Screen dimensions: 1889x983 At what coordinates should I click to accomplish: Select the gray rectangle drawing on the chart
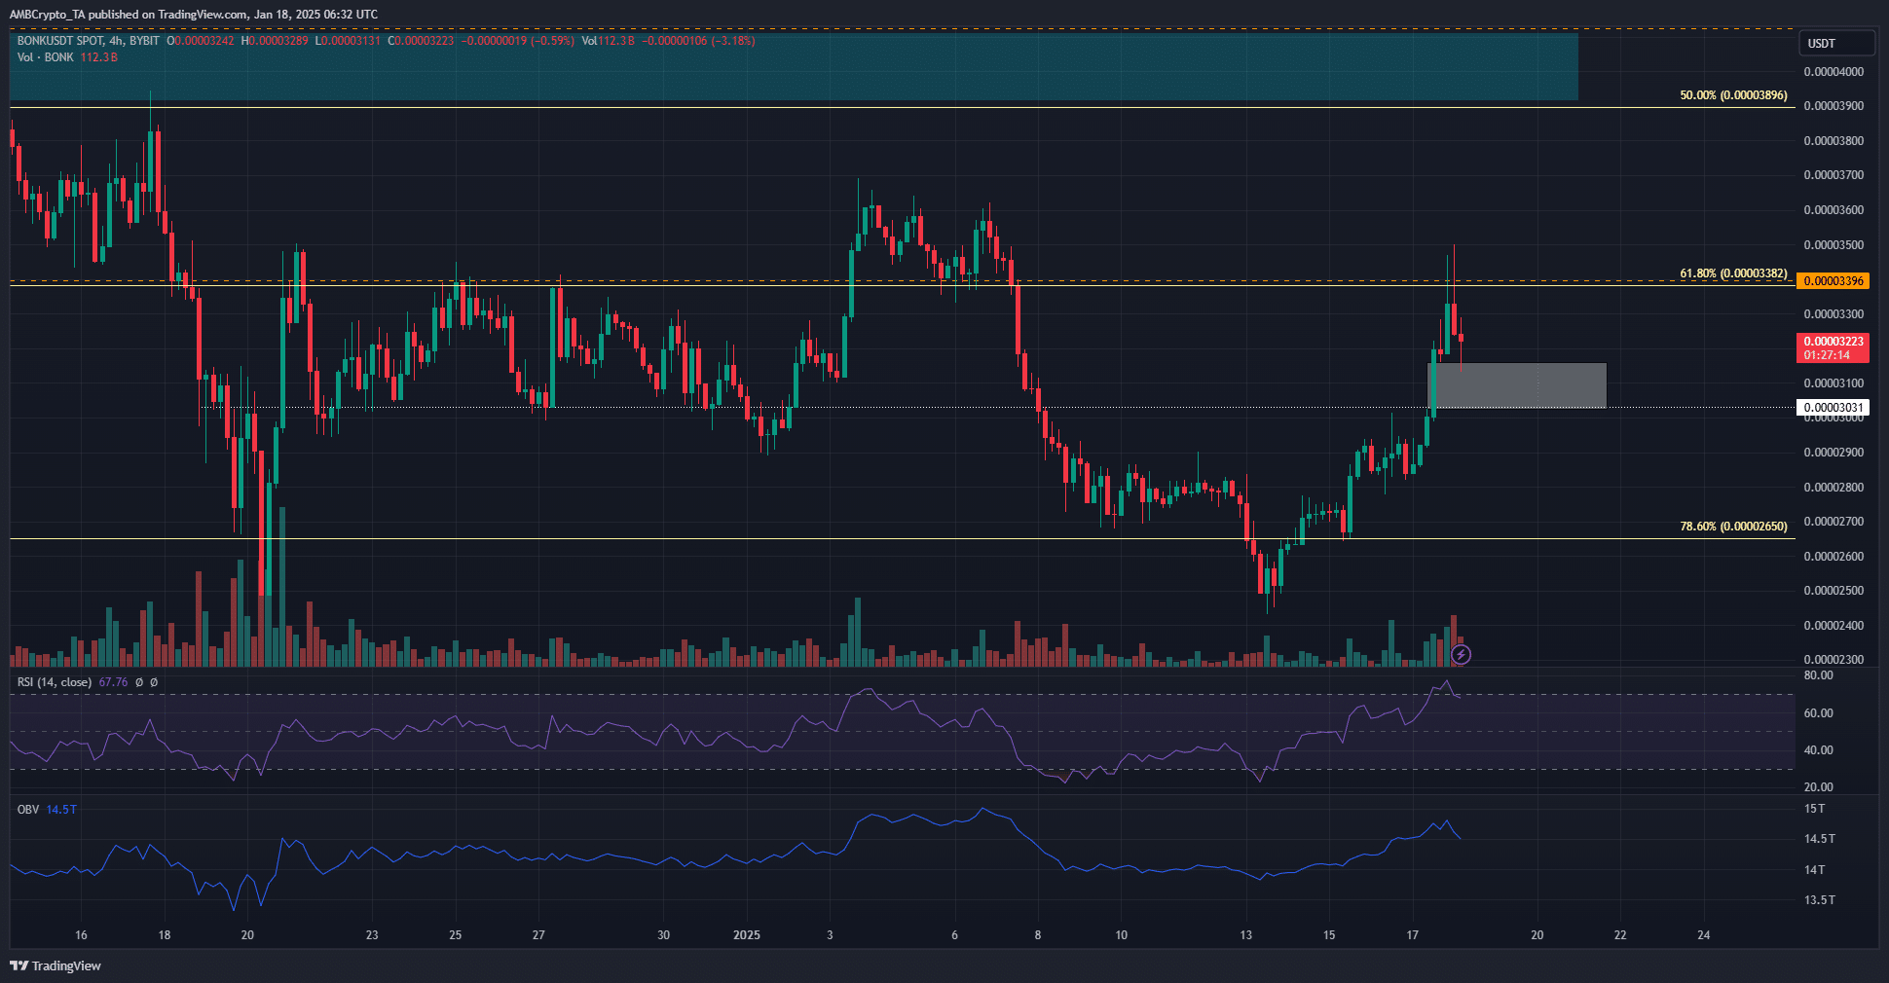[x=1519, y=384]
